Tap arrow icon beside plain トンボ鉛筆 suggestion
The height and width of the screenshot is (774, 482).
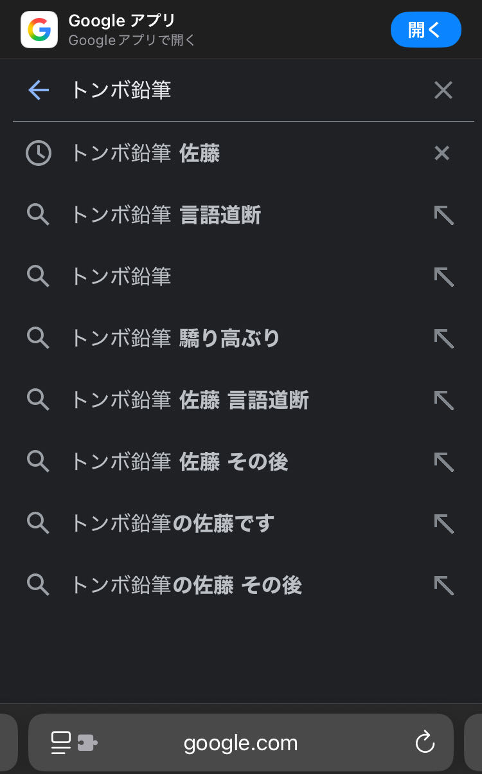[x=443, y=276]
